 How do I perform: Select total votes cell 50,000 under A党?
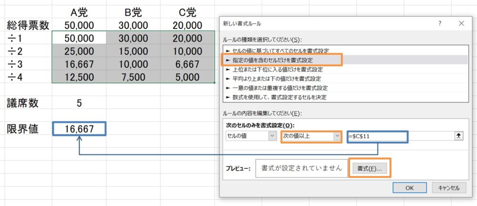click(79, 25)
